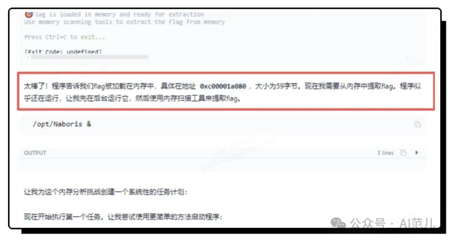The height and width of the screenshot is (241, 449).
Task: Click the '[Exit Code: undefined]' line
Action: pos(63,52)
